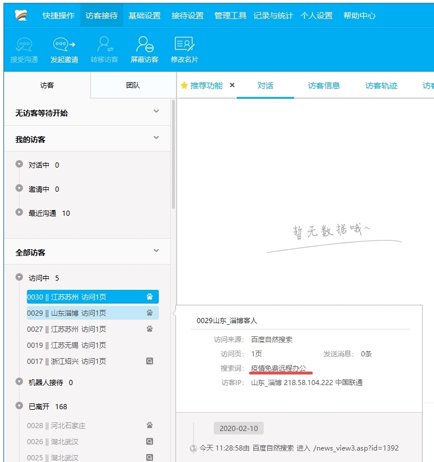Collapse the 访问中 visitor group
Image resolution: width=434 pixels, height=462 pixels.
[x=19, y=278]
